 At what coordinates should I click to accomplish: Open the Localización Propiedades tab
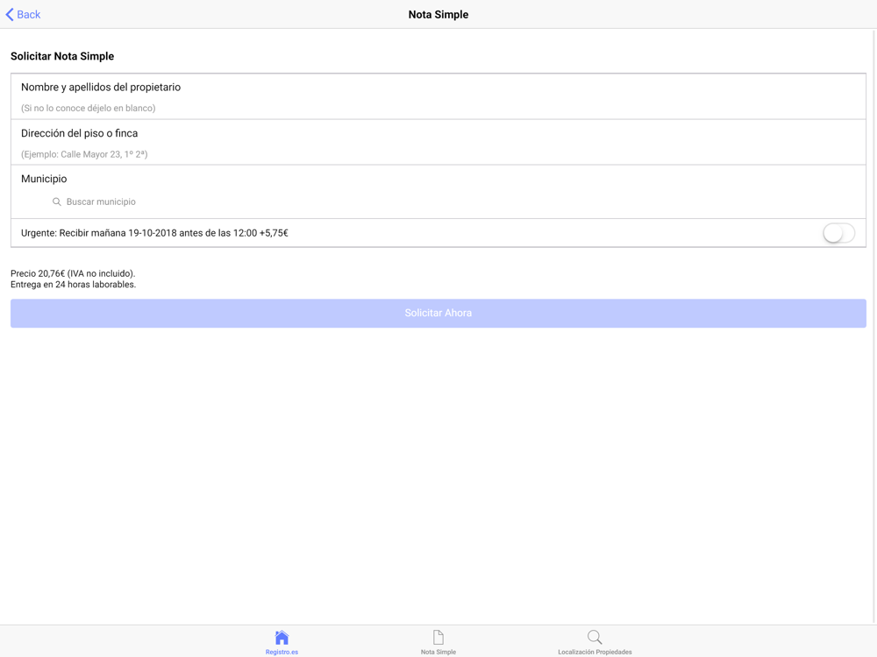595,642
